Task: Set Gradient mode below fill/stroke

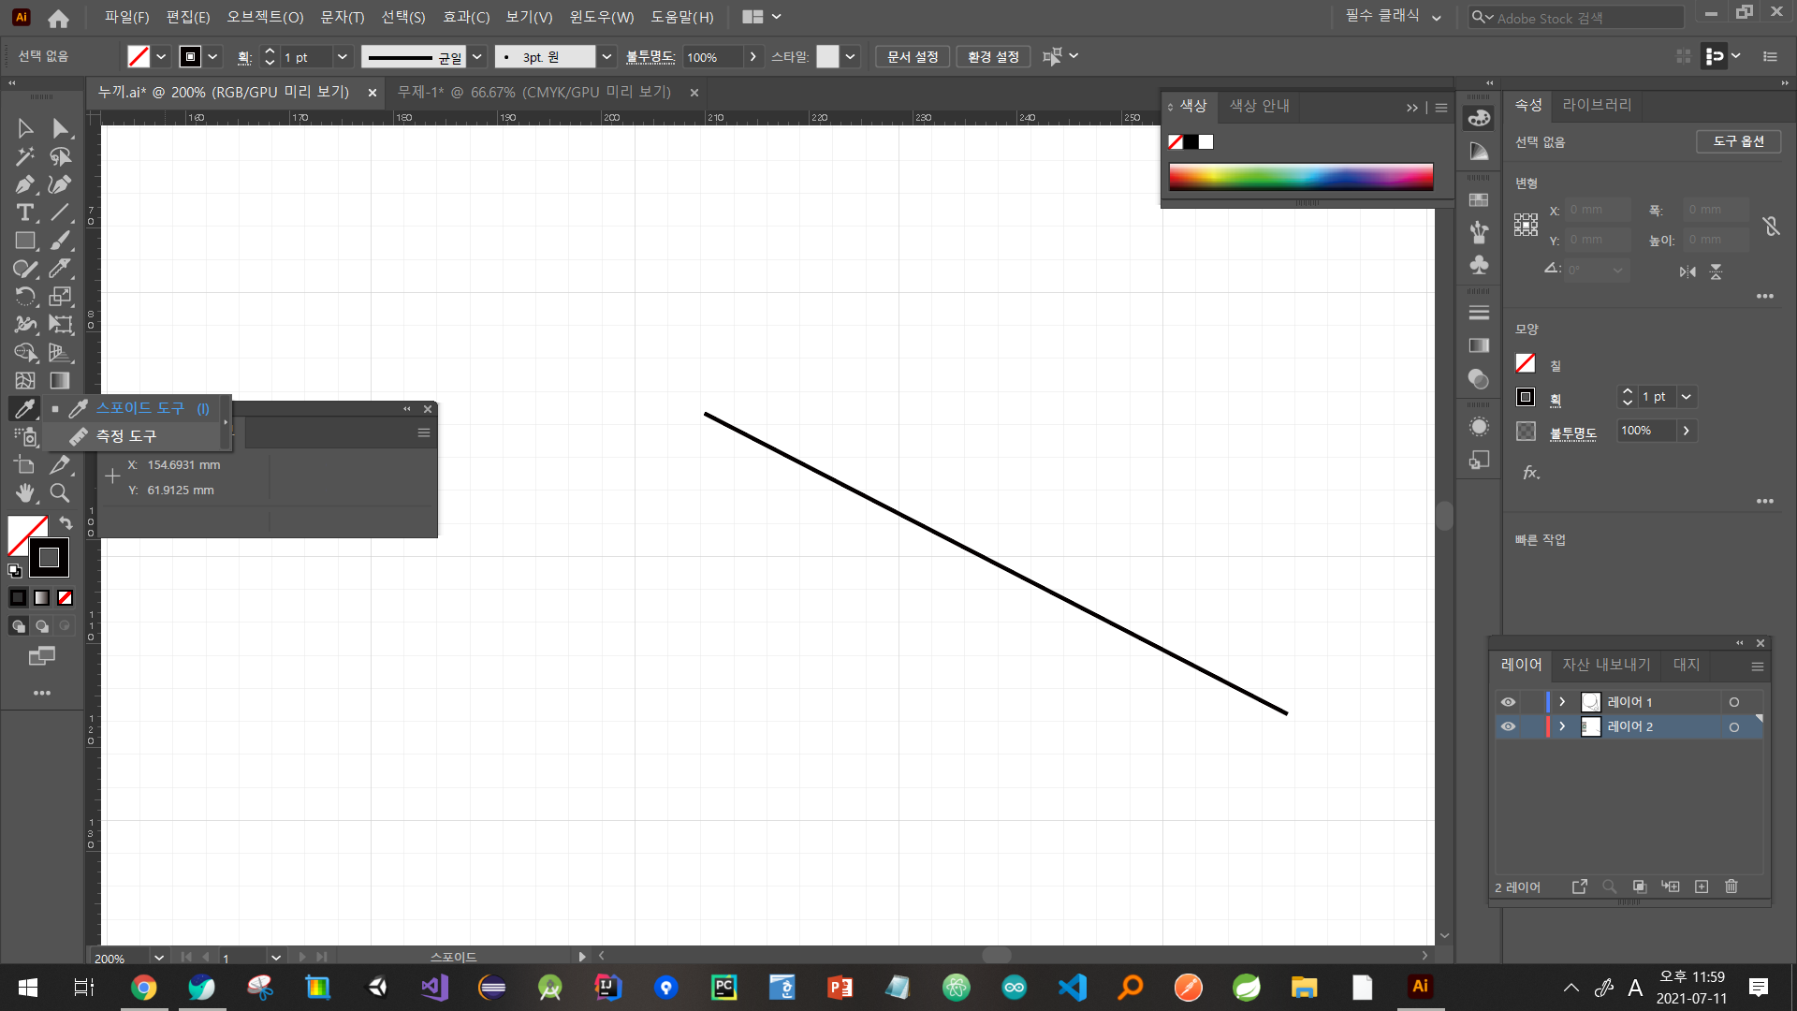Action: coord(42,597)
